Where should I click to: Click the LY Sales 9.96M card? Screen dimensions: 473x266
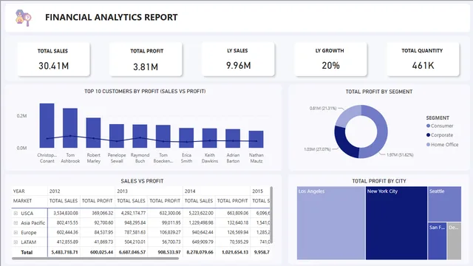click(x=238, y=59)
